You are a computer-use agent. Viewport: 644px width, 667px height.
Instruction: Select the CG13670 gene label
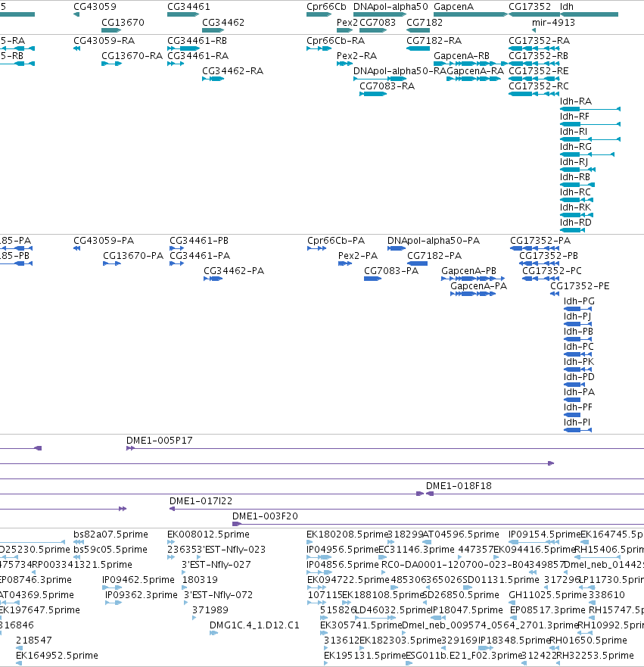[x=123, y=23]
